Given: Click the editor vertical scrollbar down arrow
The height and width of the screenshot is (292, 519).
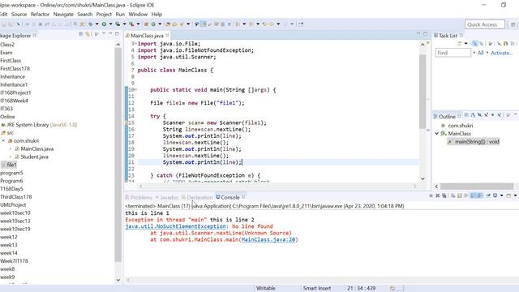Looking at the screenshot, I should click(422, 178).
